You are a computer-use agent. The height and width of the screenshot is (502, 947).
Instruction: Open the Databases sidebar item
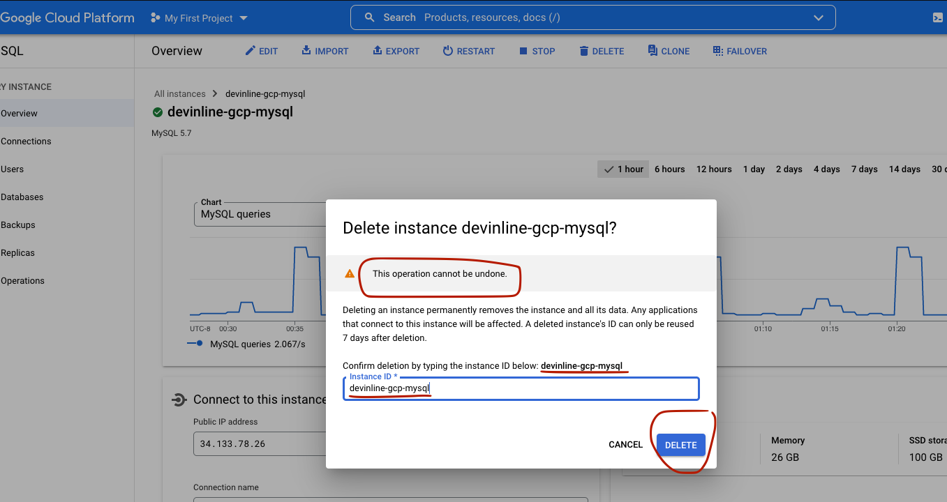pos(66,197)
